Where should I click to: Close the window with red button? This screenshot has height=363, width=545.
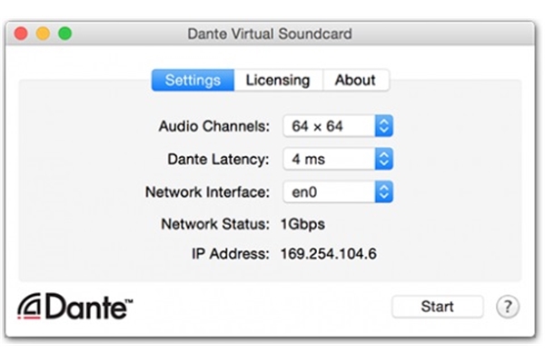[x=21, y=34]
